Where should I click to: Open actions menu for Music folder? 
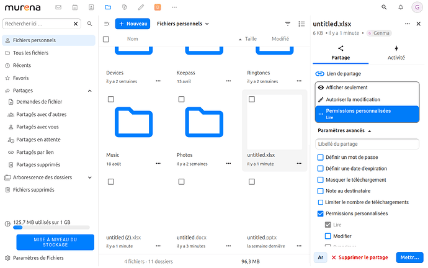point(158,164)
